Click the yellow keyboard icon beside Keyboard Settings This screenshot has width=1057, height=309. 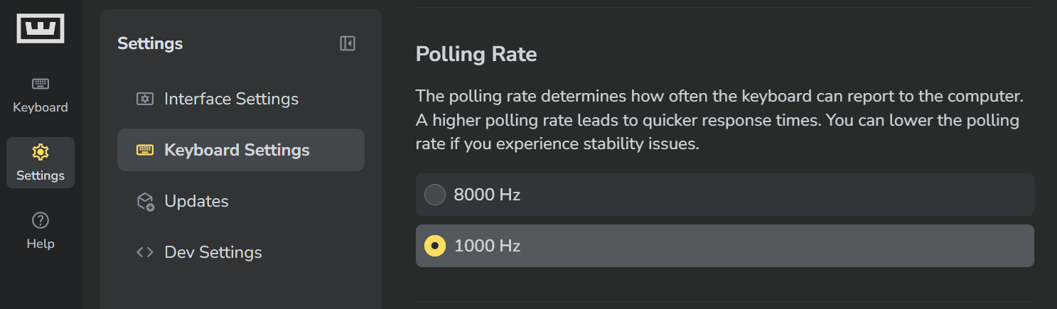tap(145, 150)
